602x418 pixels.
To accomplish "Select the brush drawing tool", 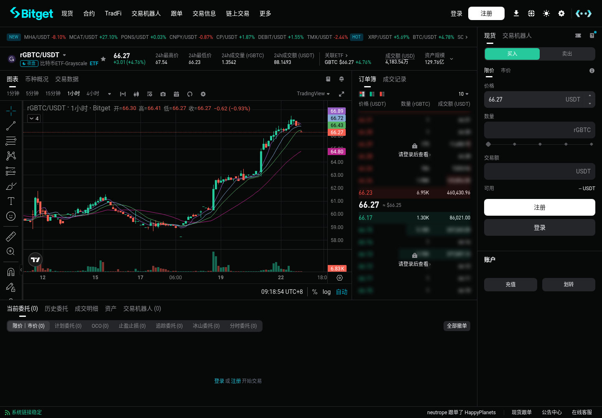I will [x=11, y=186].
